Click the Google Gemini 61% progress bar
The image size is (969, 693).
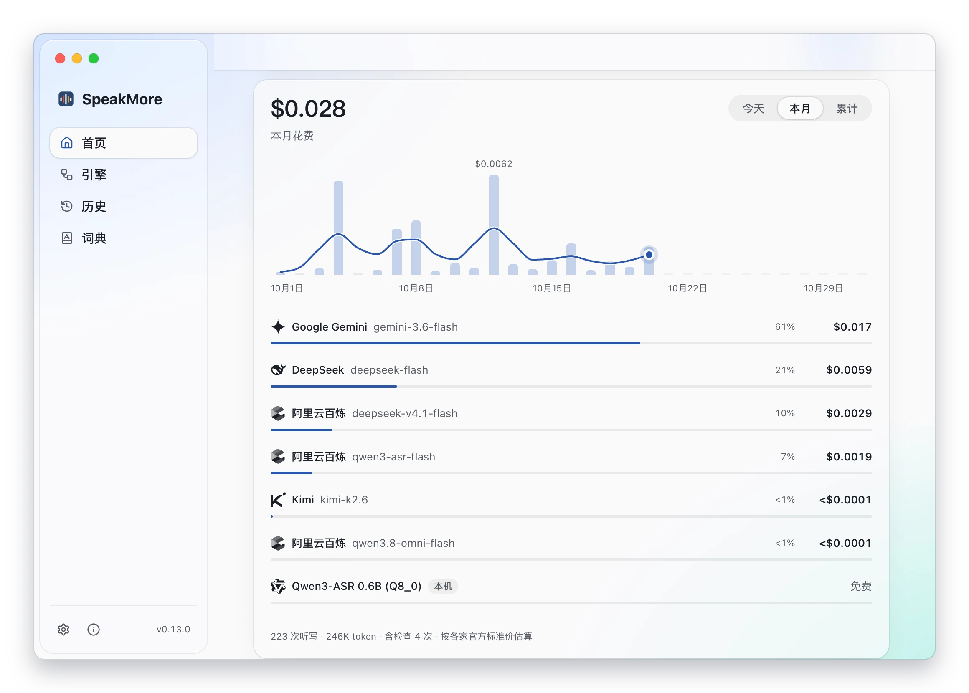point(571,343)
